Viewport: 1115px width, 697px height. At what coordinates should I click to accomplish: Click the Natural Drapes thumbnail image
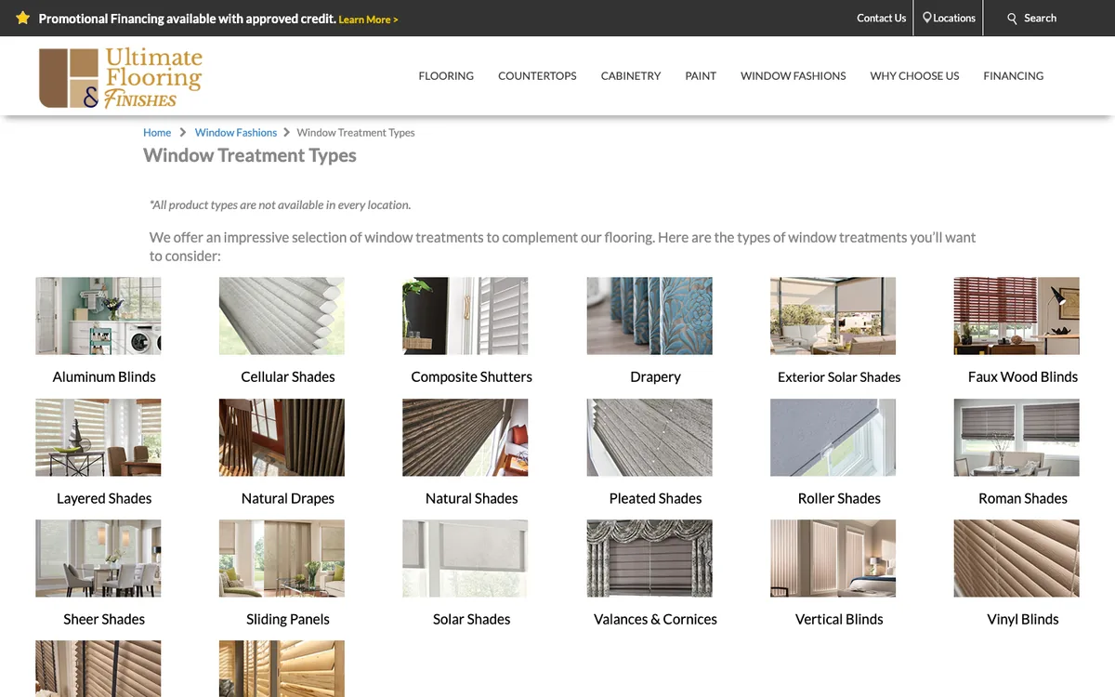point(282,438)
